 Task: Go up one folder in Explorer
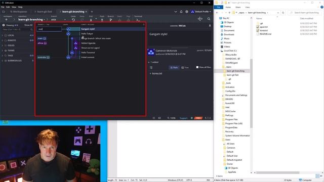coord(229,13)
